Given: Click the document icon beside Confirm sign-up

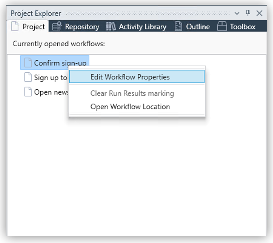Looking at the screenshot, I should [x=27, y=62].
